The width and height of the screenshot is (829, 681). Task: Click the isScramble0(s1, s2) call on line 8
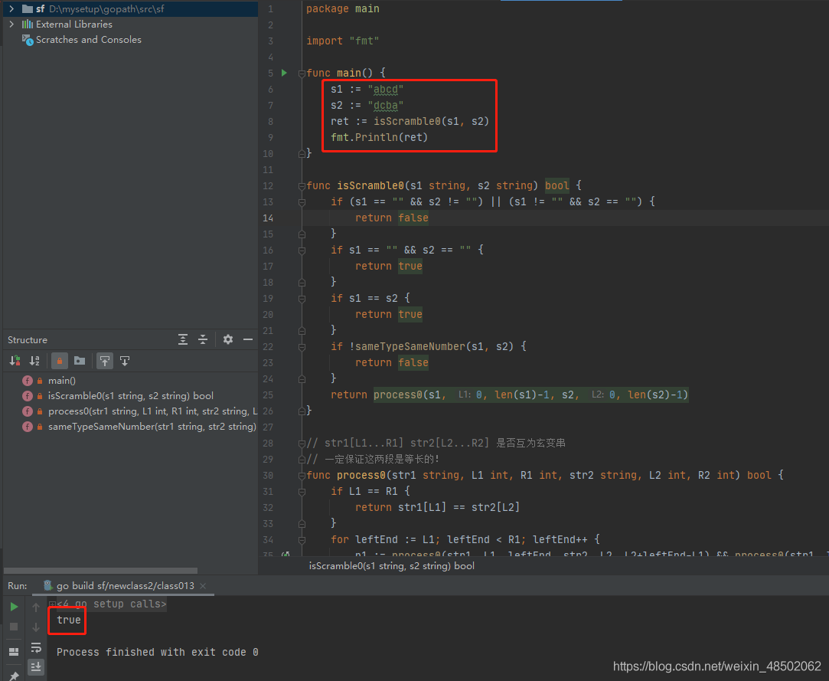[432, 121]
